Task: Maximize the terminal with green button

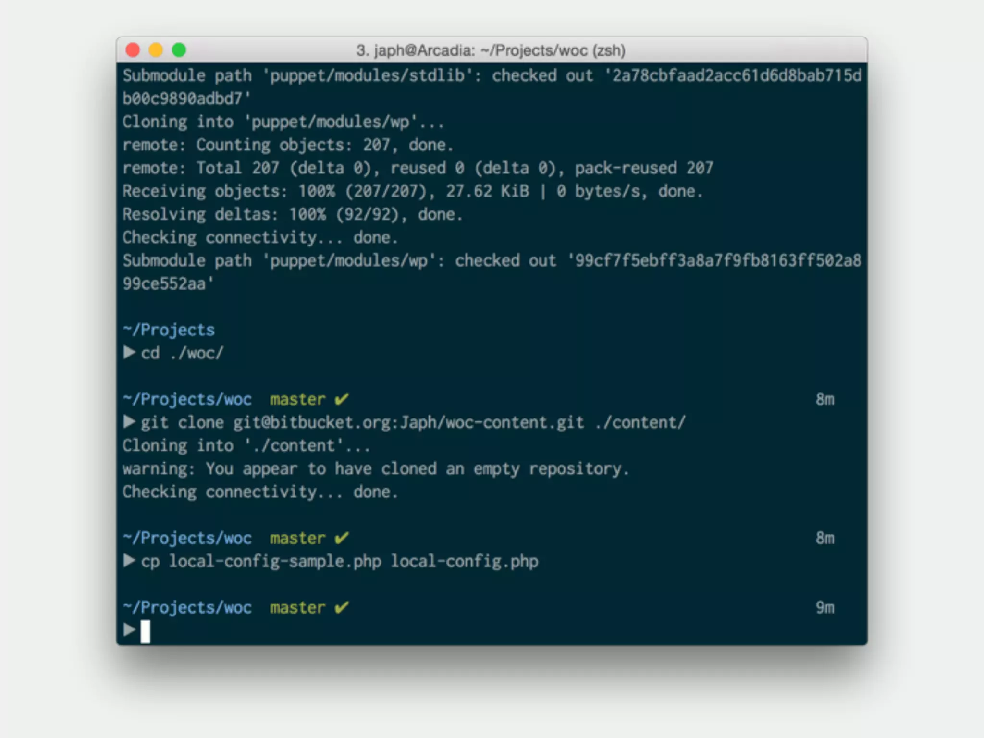Action: pos(179,50)
